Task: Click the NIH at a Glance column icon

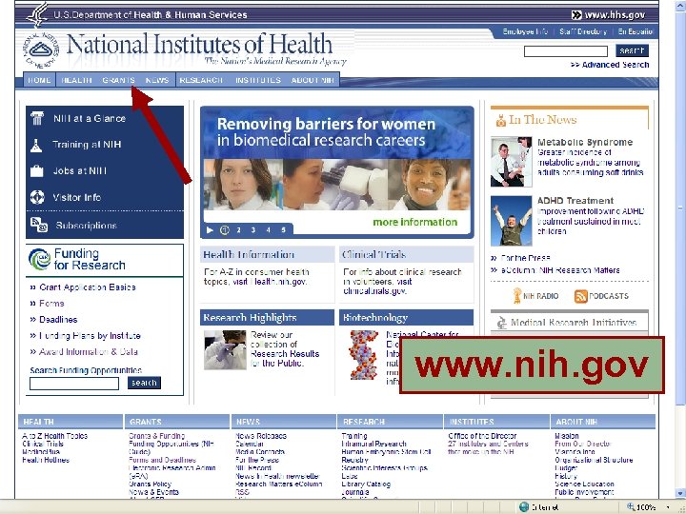Action: (37, 118)
